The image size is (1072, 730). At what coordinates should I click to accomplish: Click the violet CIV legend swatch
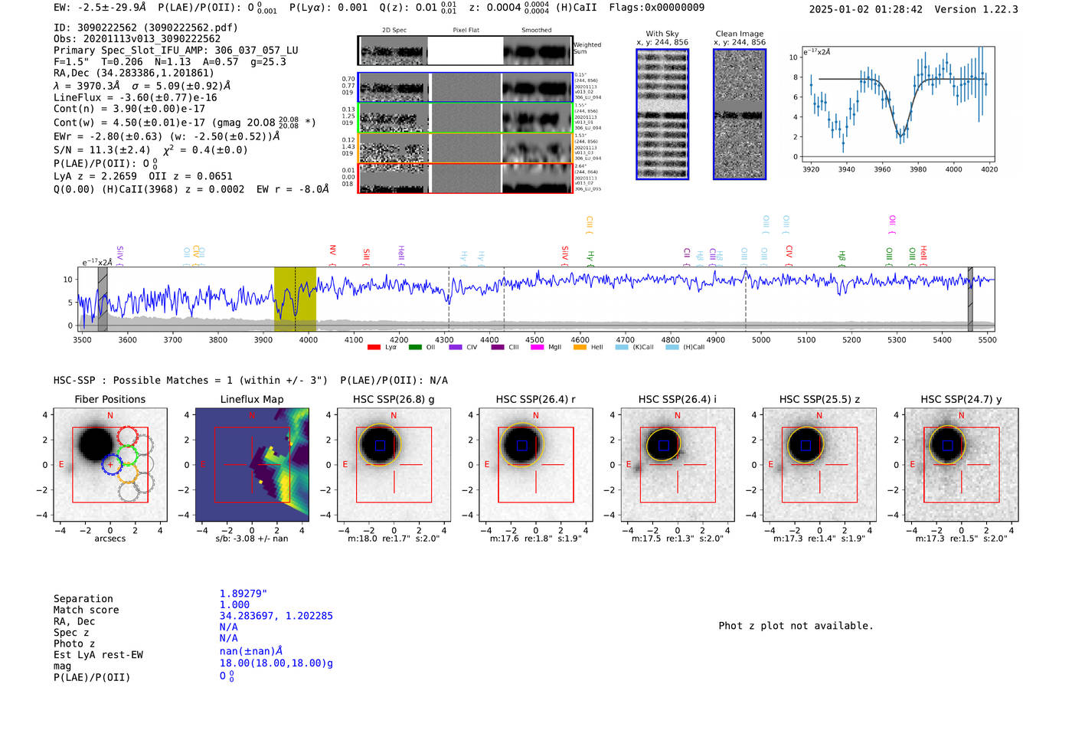click(456, 347)
